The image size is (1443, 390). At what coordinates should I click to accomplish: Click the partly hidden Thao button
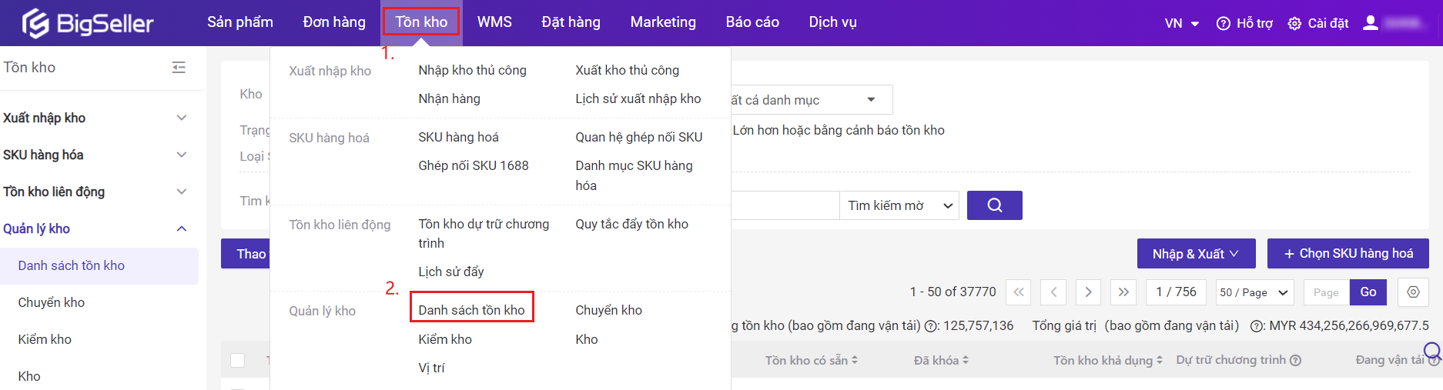point(246,254)
